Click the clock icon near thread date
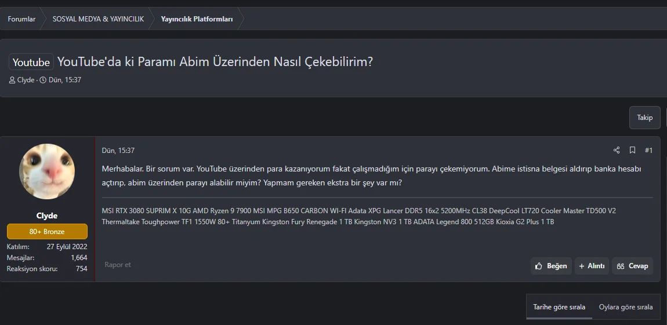The image size is (667, 325). coord(43,80)
